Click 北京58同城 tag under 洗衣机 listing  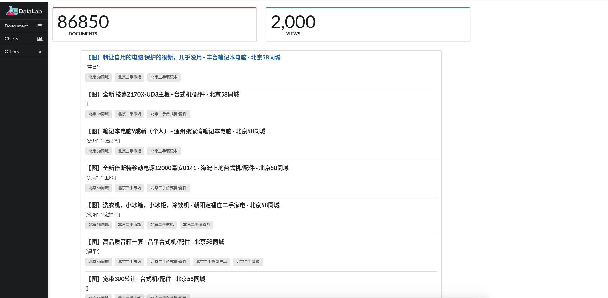[99, 225]
